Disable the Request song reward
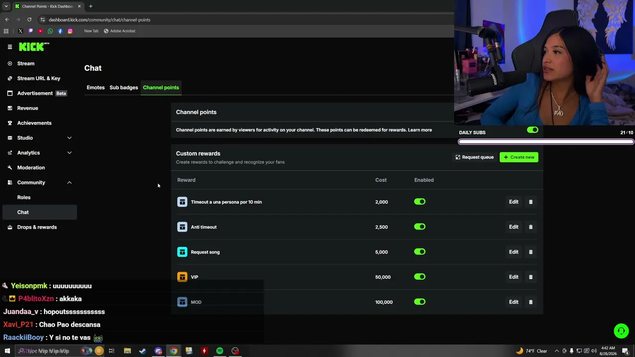Screen dimensions: 635x357 [x=420, y=252]
